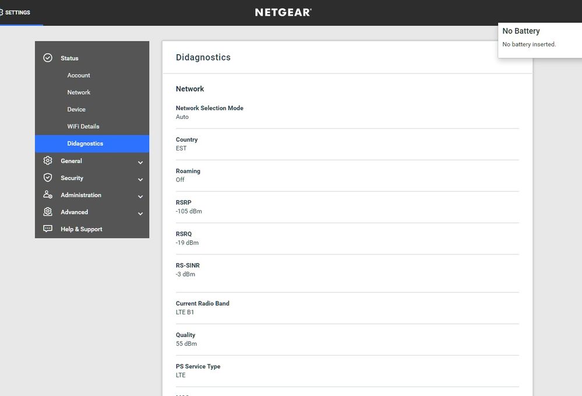Expand the Administration section chevron
582x396 pixels.
click(x=140, y=197)
